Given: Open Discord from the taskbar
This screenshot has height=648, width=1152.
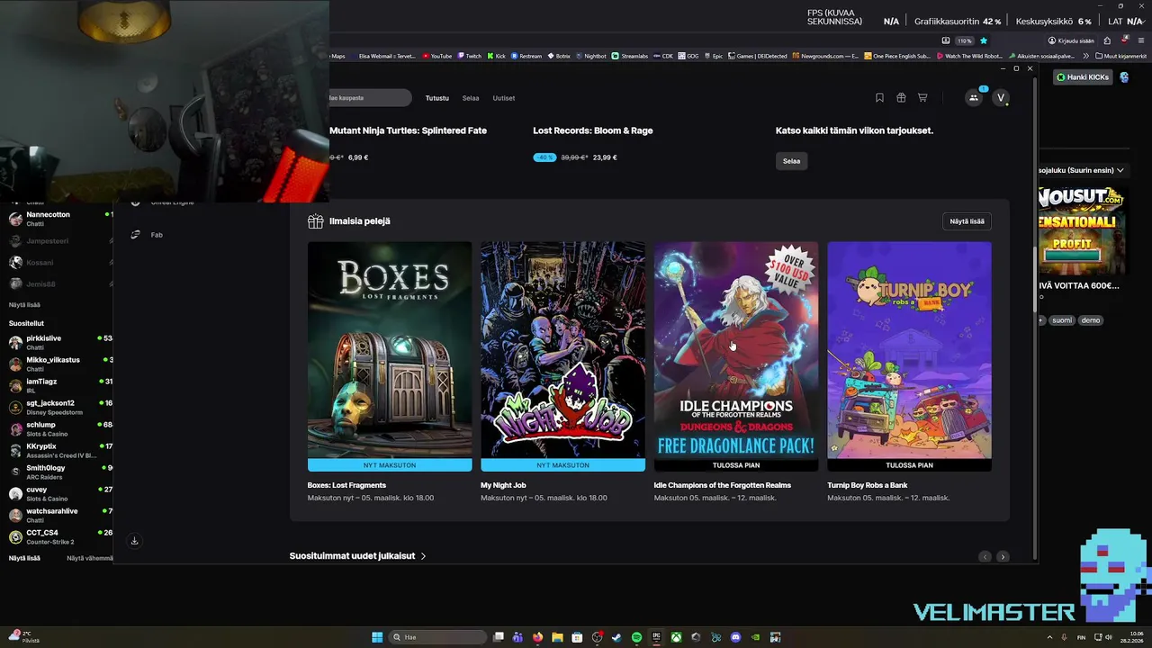Looking at the screenshot, I should coord(735,637).
